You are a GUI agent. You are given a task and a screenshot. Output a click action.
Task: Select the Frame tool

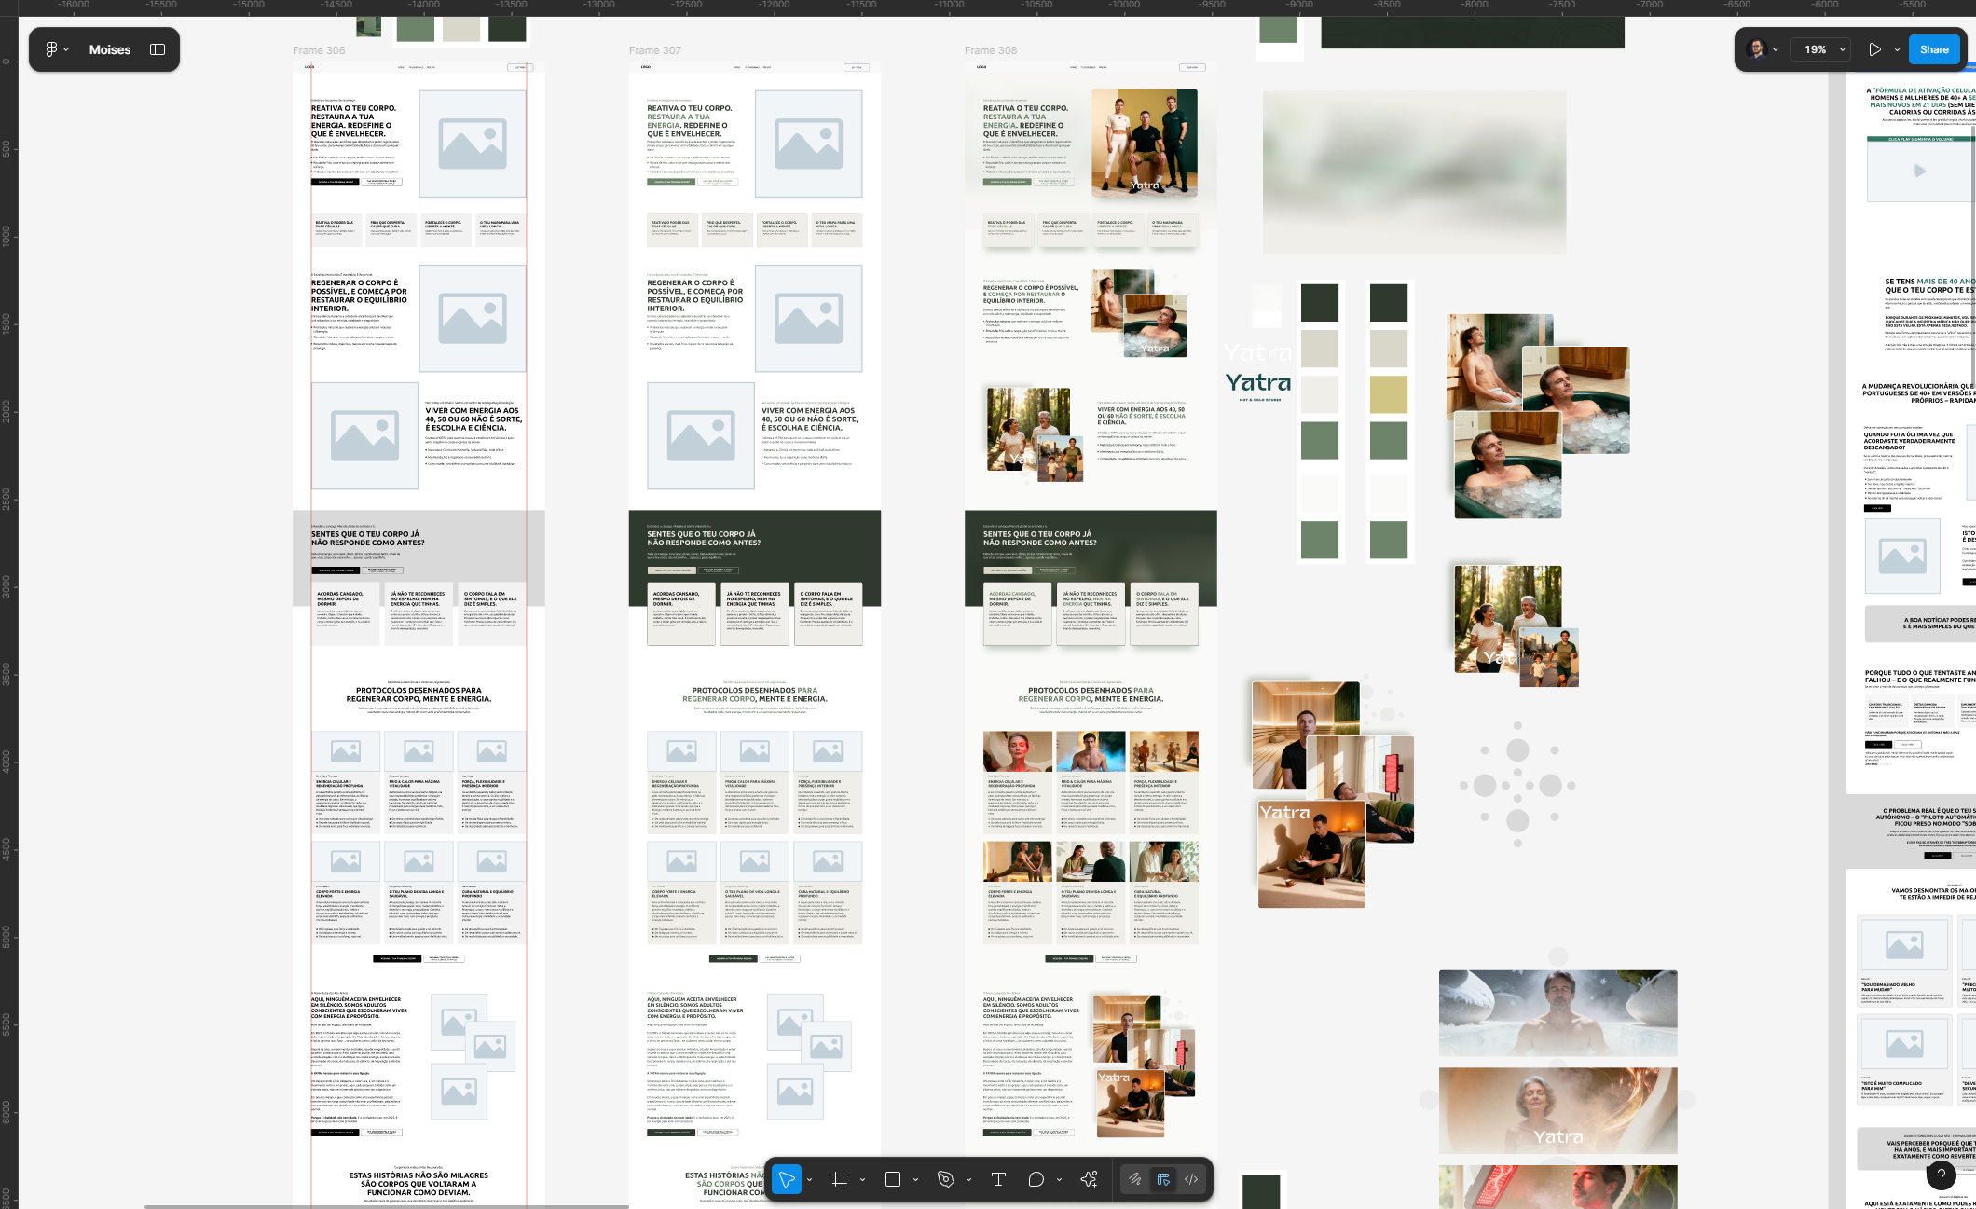coord(839,1179)
